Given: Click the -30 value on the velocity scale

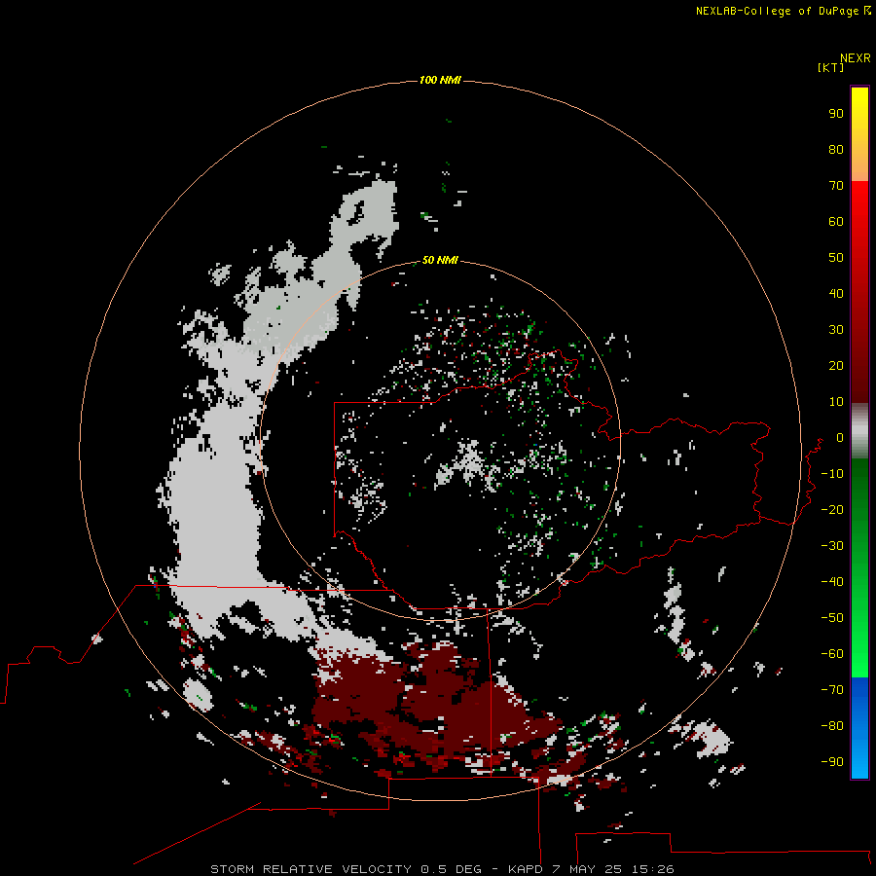Looking at the screenshot, I should click(x=832, y=546).
